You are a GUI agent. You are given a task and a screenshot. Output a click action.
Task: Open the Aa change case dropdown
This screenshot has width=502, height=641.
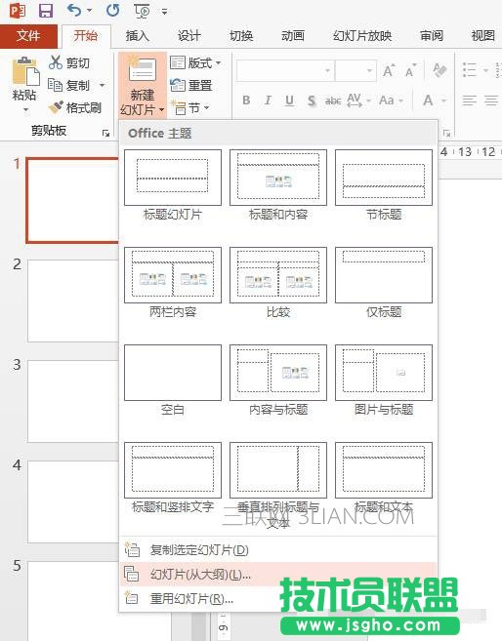[391, 100]
